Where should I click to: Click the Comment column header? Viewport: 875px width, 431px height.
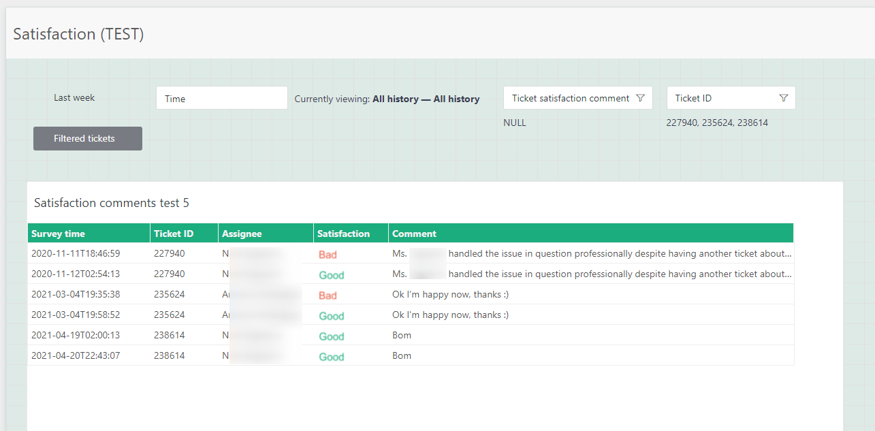[414, 234]
